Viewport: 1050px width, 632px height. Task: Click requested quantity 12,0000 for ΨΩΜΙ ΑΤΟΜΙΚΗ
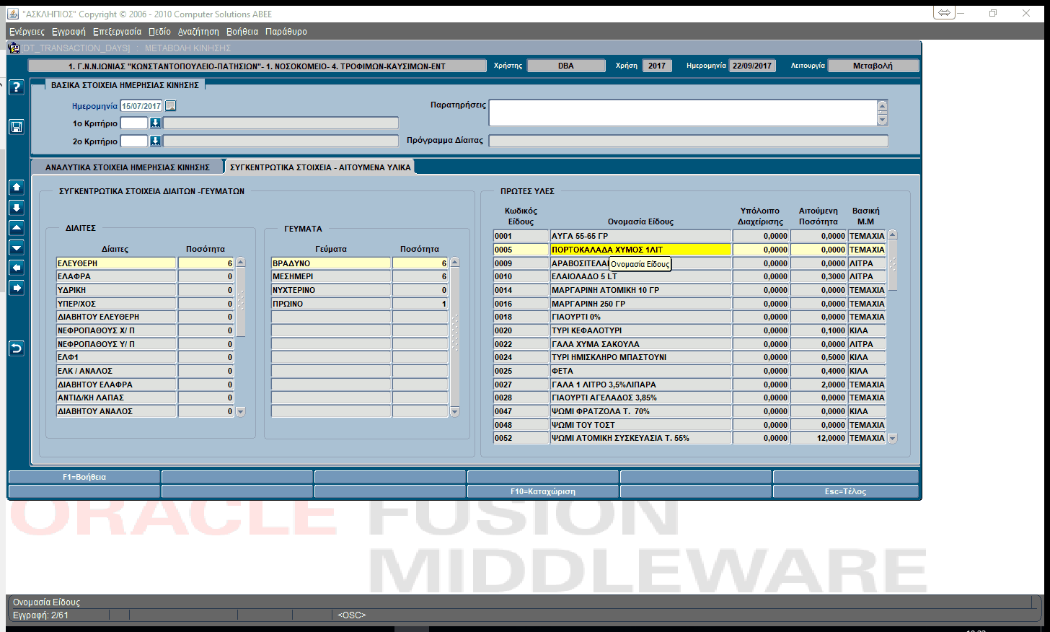pos(819,438)
